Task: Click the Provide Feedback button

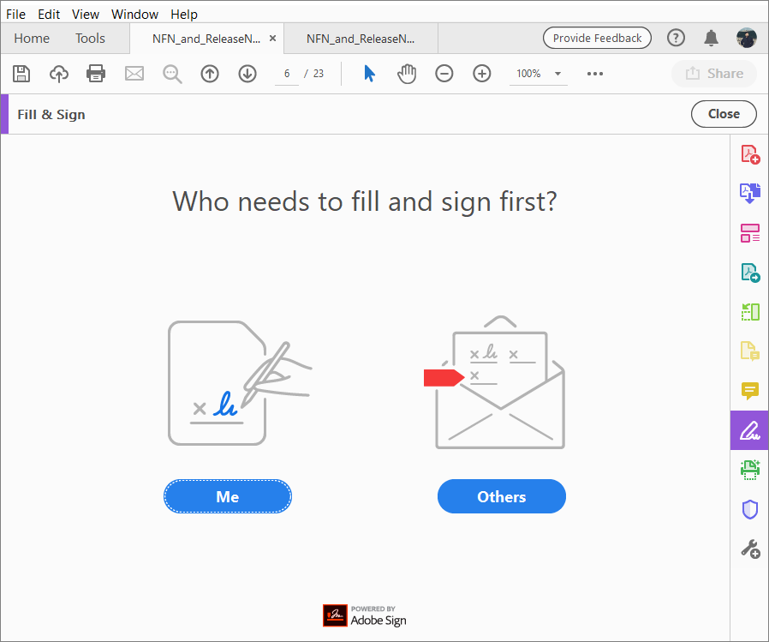Action: pos(597,38)
